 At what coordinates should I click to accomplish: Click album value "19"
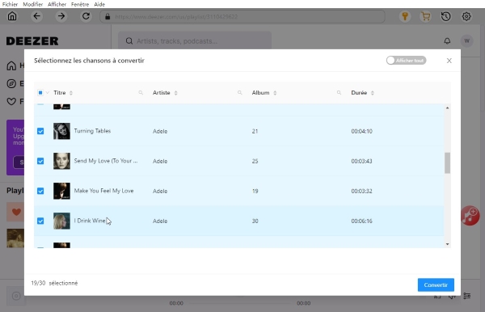click(255, 191)
